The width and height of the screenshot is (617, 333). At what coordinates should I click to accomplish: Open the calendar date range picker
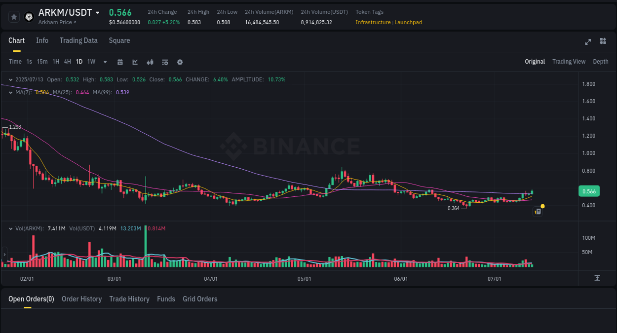coord(120,62)
